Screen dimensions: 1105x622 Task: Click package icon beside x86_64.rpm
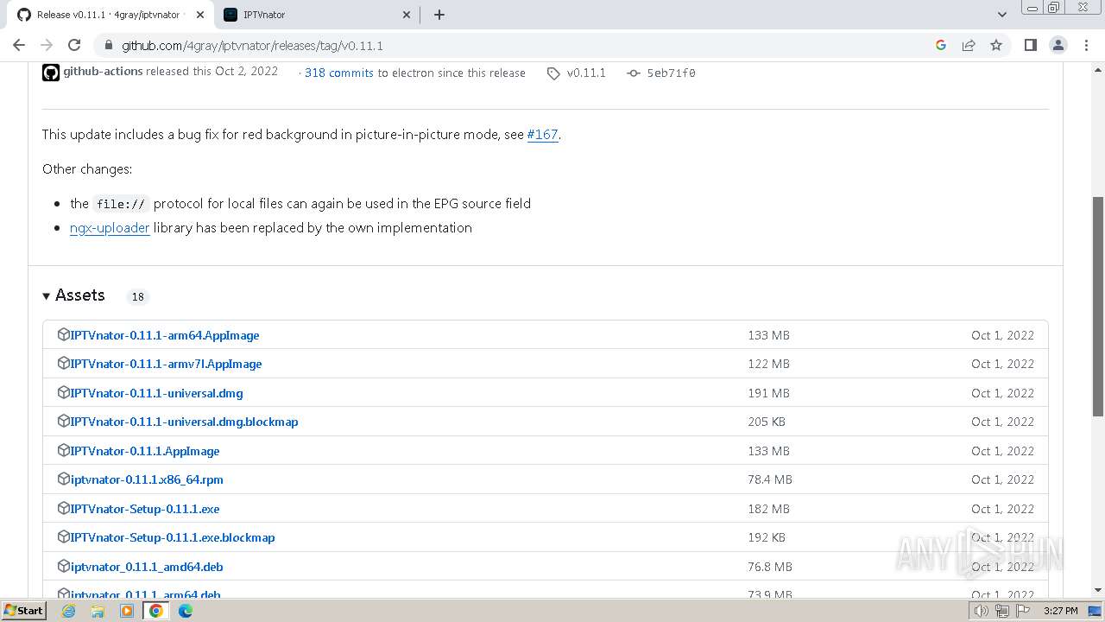click(63, 479)
